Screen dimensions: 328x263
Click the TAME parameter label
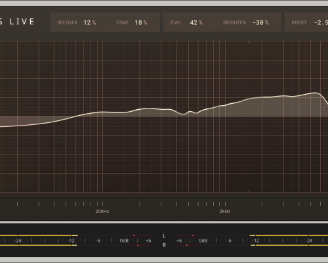click(x=123, y=22)
